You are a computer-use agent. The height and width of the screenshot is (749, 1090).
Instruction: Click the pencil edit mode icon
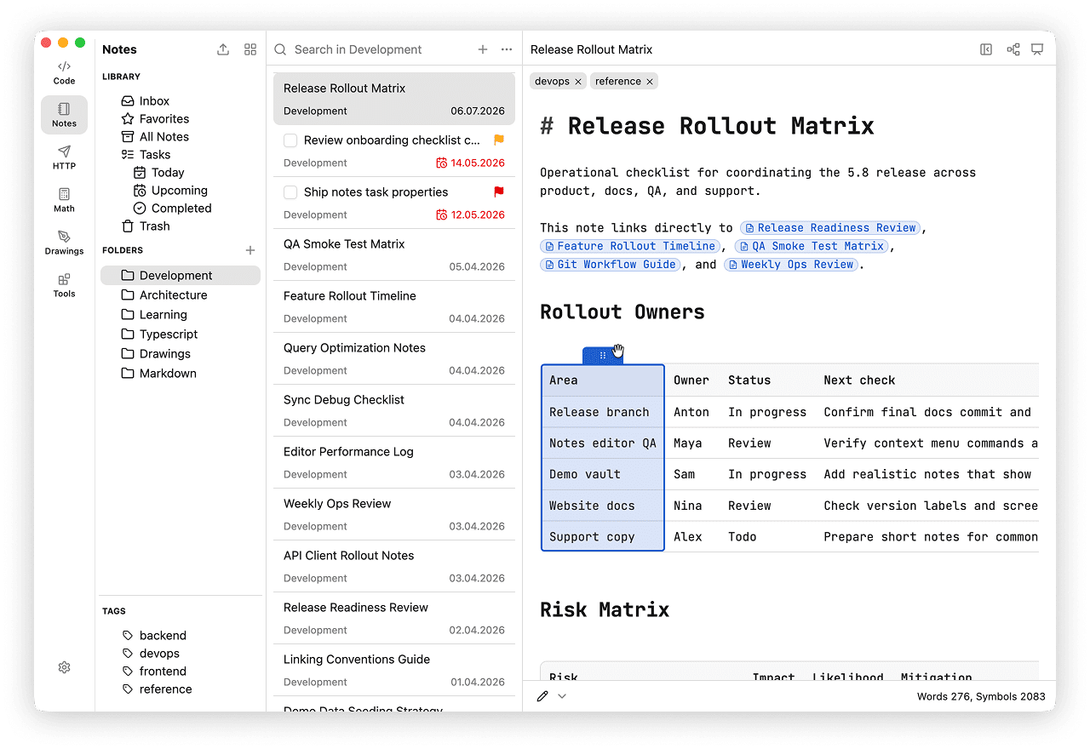tap(542, 696)
